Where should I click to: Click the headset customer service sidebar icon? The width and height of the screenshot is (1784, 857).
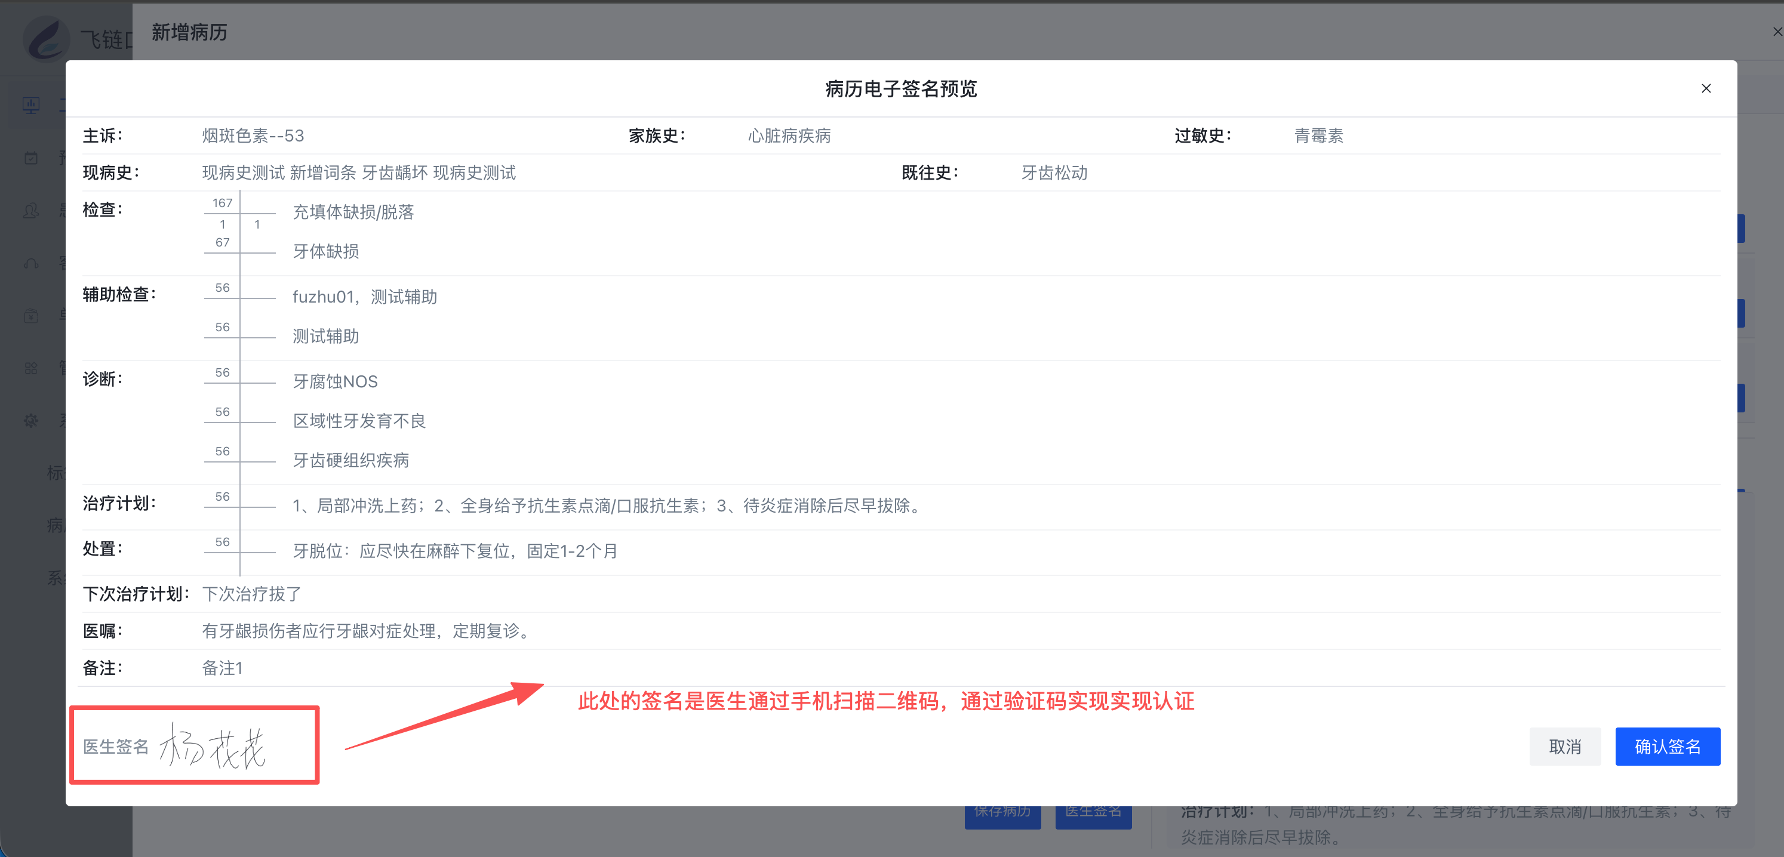[x=31, y=263]
